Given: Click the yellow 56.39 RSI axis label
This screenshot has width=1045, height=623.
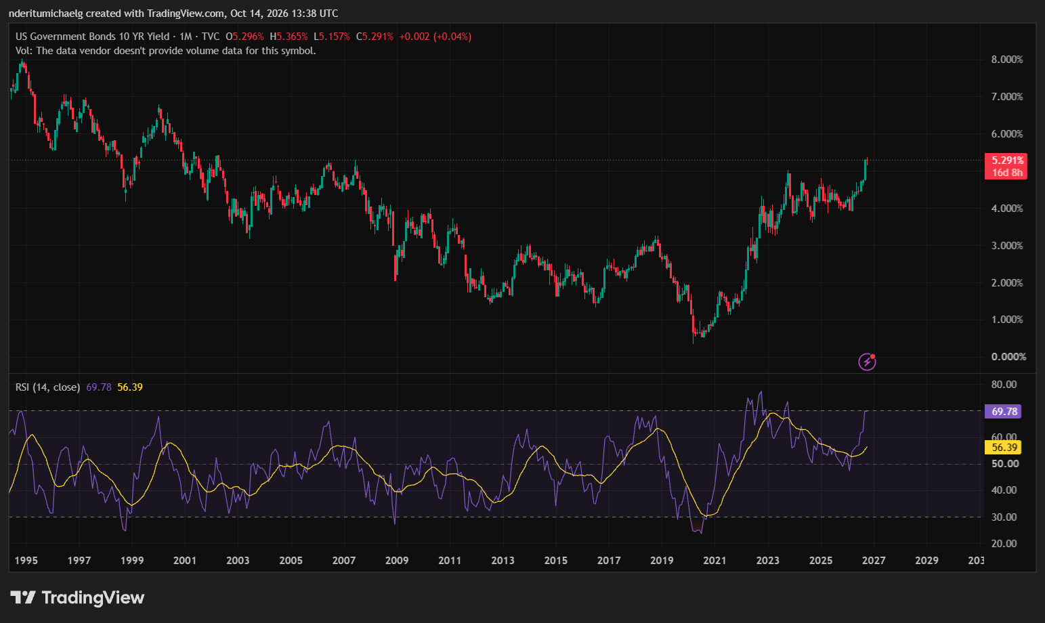Looking at the screenshot, I should click(1004, 447).
